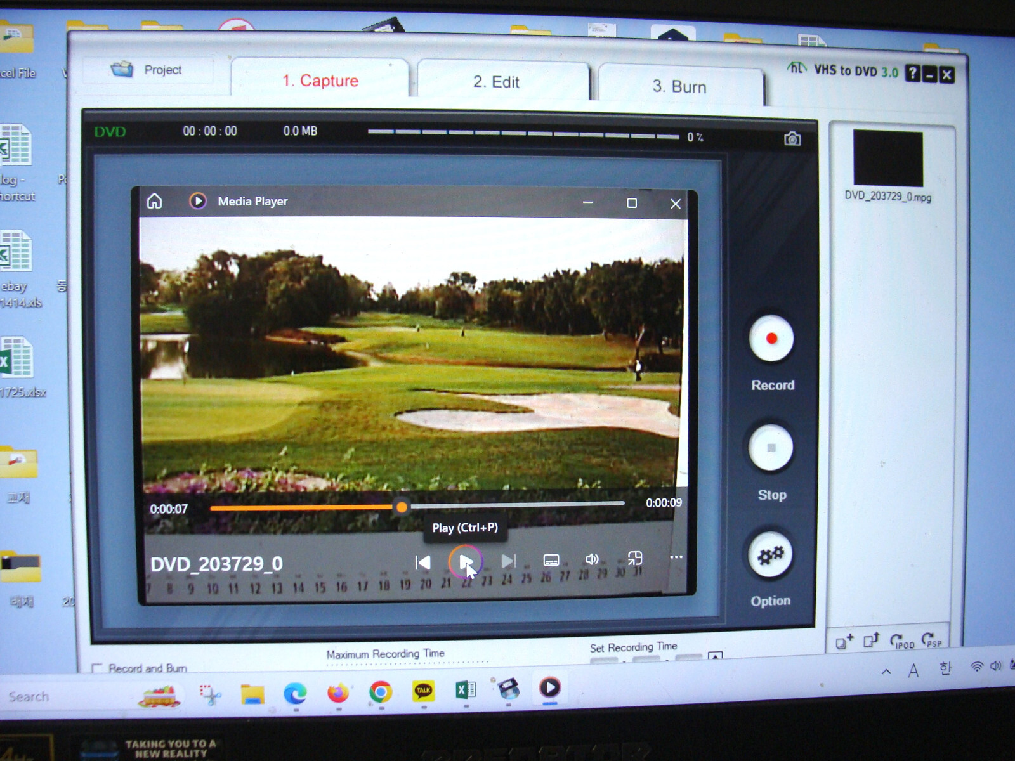Click the capture progress bar at 0 %
This screenshot has height=761, width=1015.
click(x=523, y=134)
